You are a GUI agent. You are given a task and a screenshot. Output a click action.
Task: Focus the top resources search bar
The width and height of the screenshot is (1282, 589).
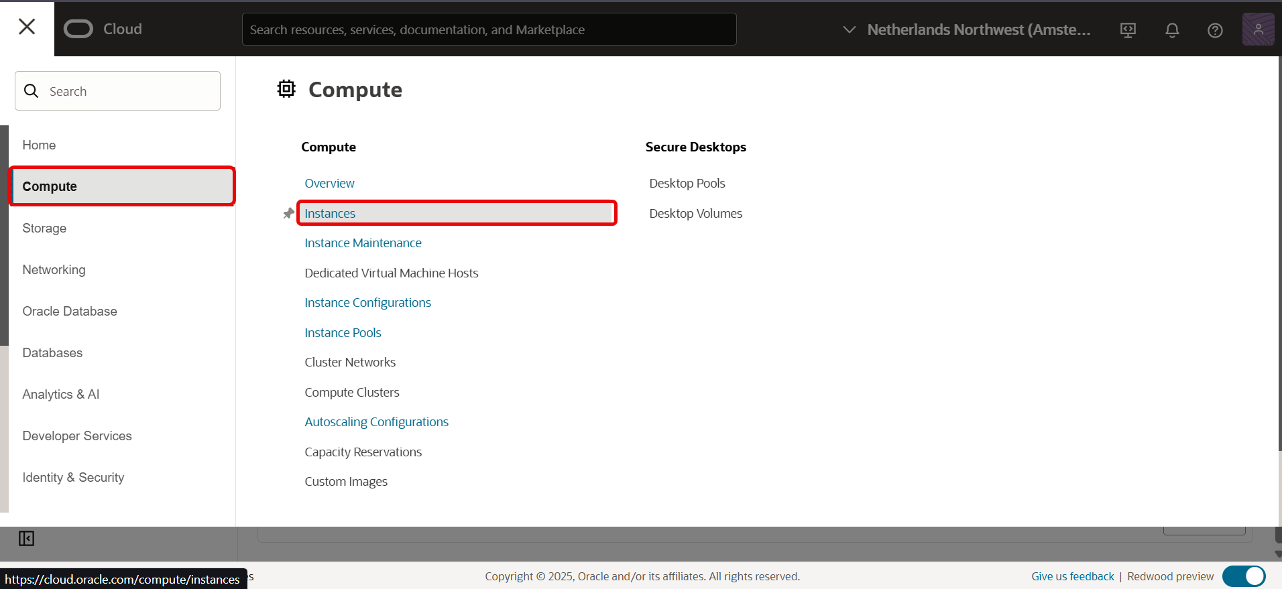(x=489, y=29)
